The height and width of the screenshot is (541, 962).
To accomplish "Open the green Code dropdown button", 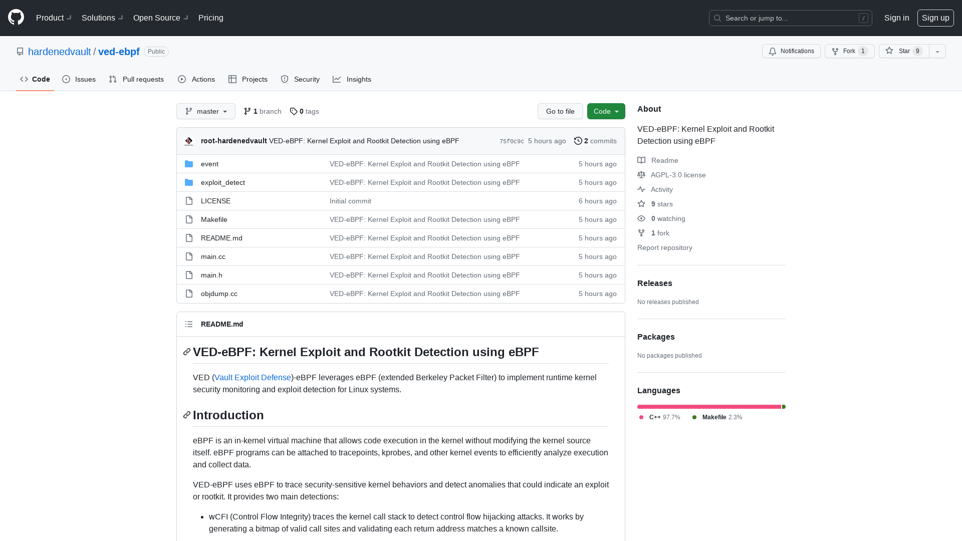I will tap(606, 111).
